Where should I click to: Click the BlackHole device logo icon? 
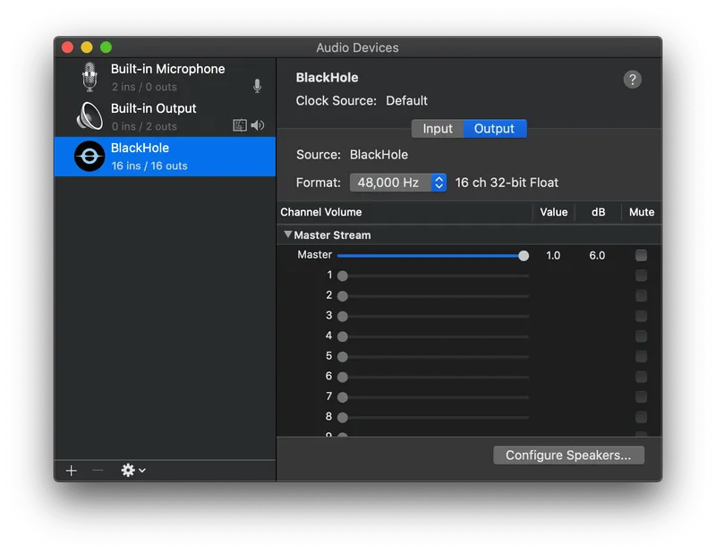89,157
